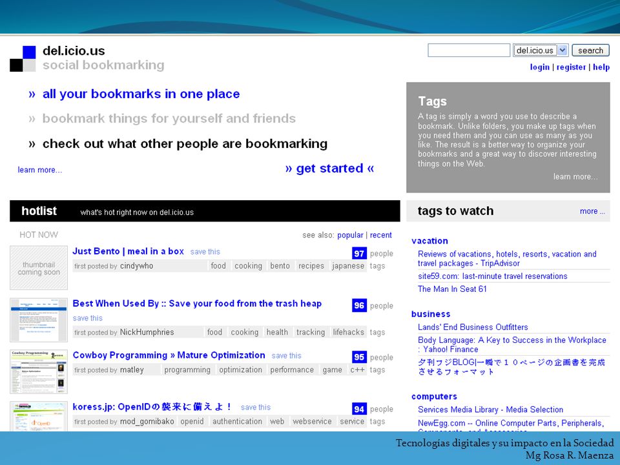Click the search text input field
This screenshot has height=465, width=620.
tap(469, 50)
